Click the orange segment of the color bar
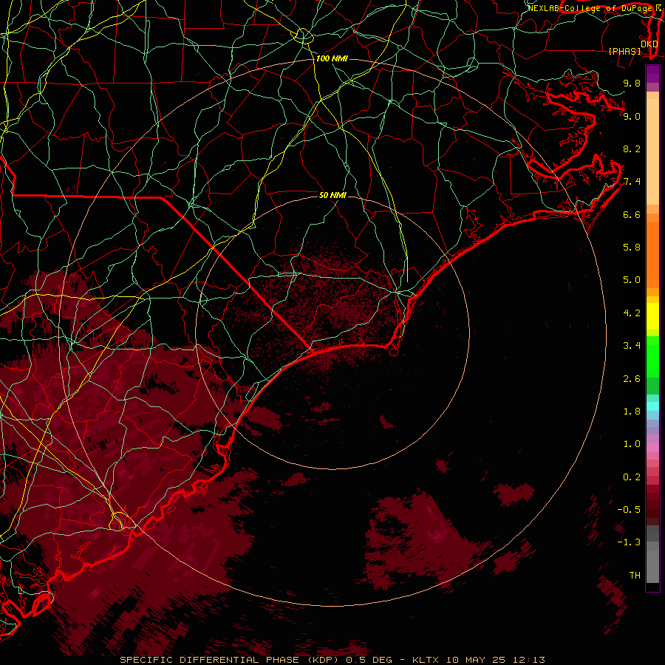This screenshot has height=665, width=665. click(x=652, y=256)
